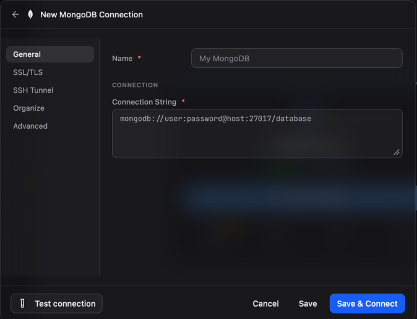This screenshot has width=417, height=319.
Task: Open the SSH Tunnel tab
Action: click(x=49, y=90)
